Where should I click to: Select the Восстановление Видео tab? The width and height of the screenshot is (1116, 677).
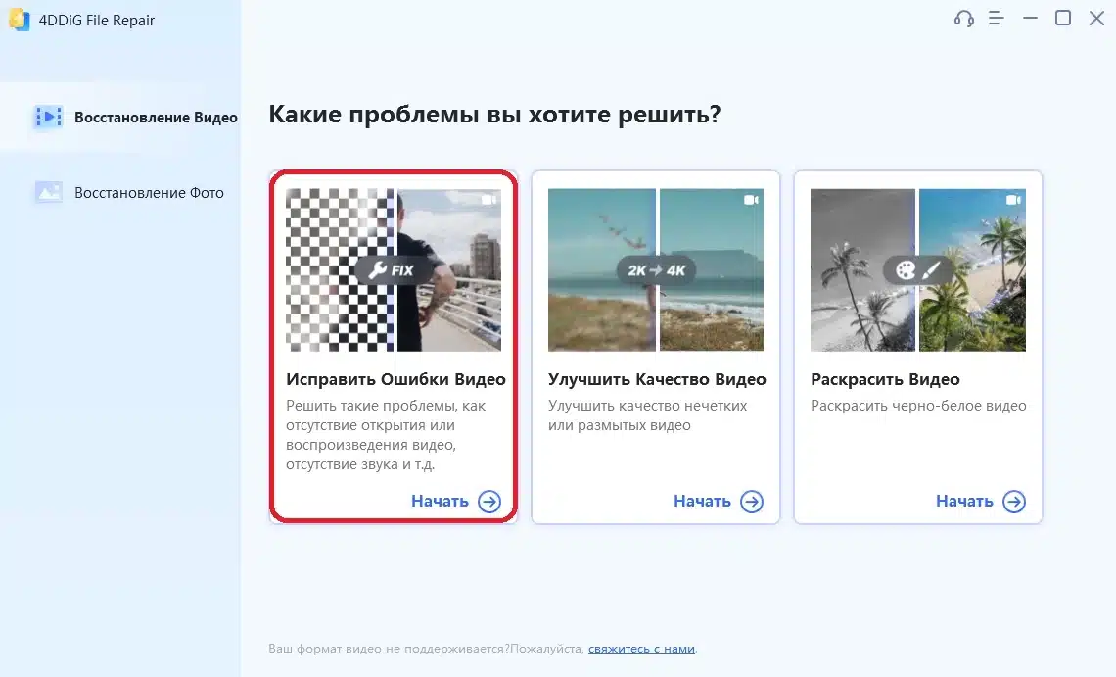156,118
